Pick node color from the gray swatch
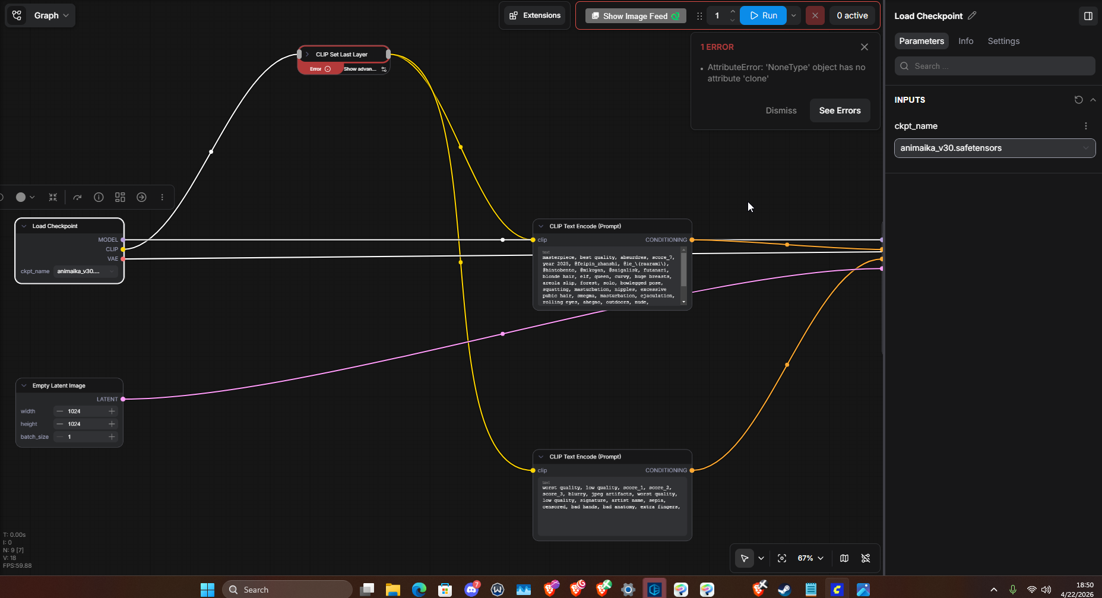 [x=24, y=197]
